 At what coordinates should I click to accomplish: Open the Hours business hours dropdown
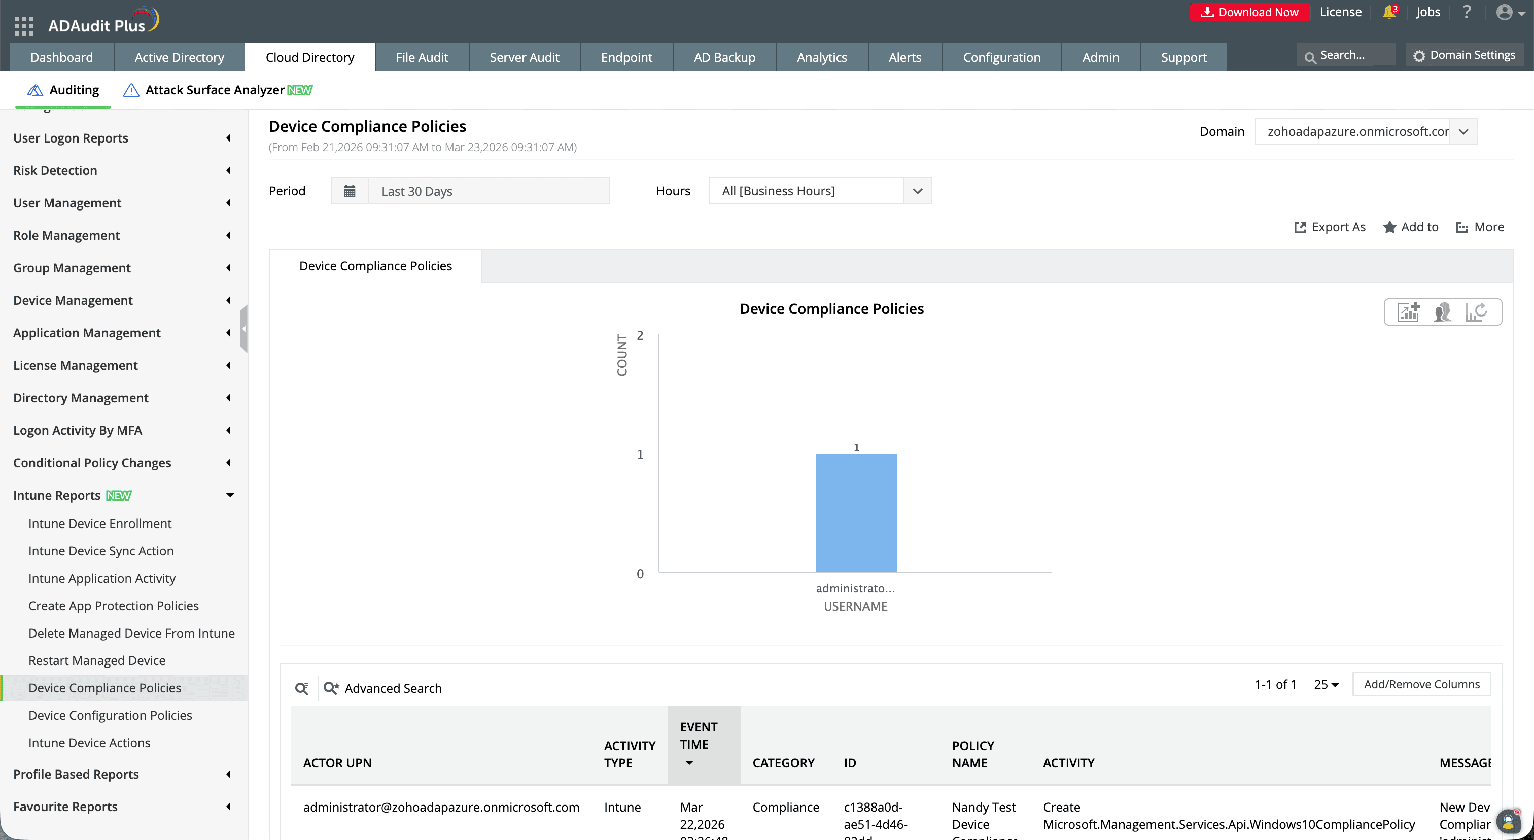pyautogui.click(x=917, y=191)
